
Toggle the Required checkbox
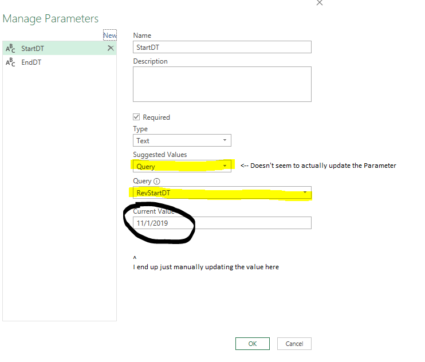click(x=136, y=117)
